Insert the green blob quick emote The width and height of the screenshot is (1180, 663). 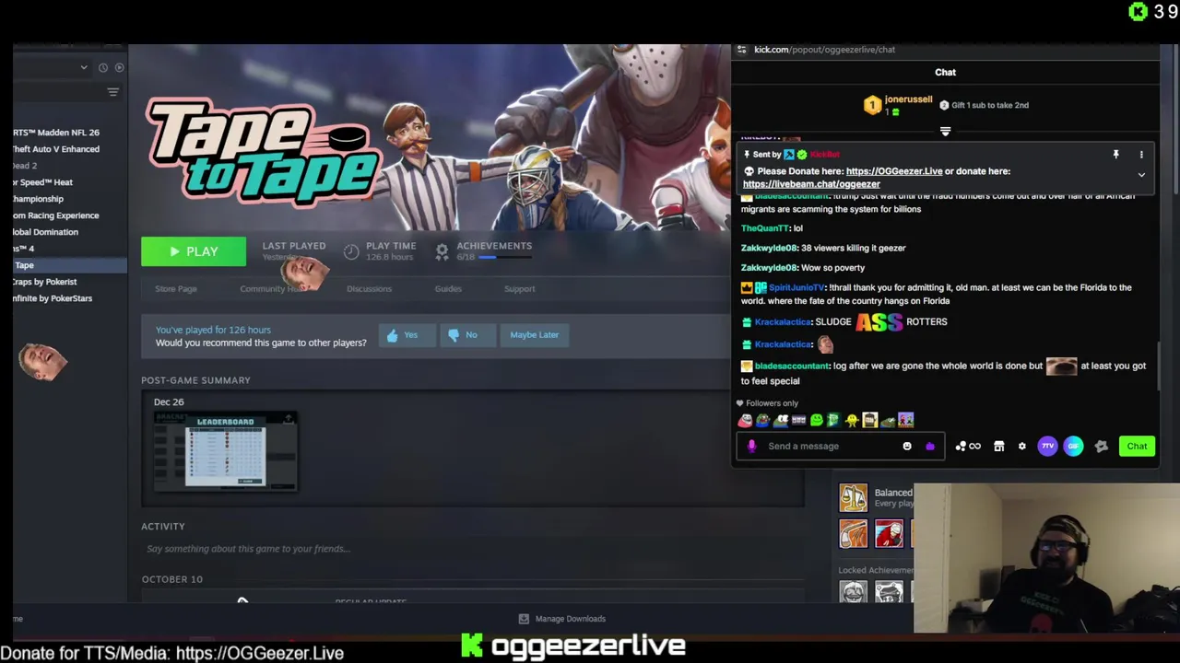[816, 421]
